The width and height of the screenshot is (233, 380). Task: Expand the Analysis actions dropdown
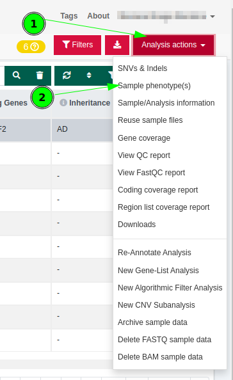point(173,45)
